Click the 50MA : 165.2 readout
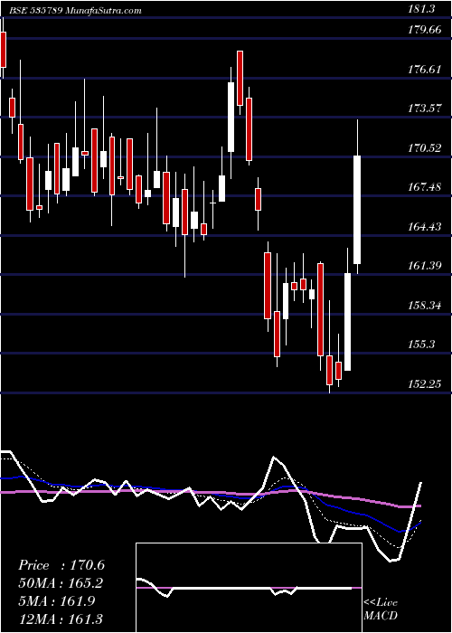 [61, 583]
